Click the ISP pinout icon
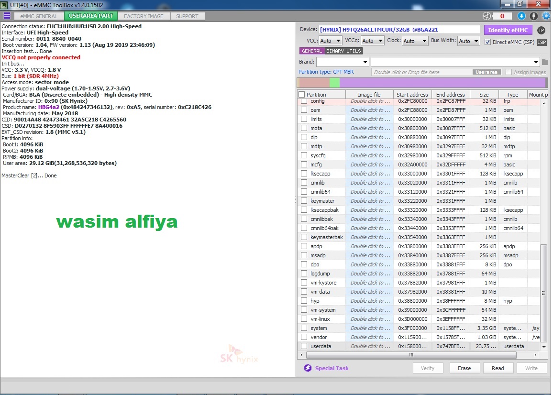This screenshot has height=395, width=553. [x=542, y=42]
